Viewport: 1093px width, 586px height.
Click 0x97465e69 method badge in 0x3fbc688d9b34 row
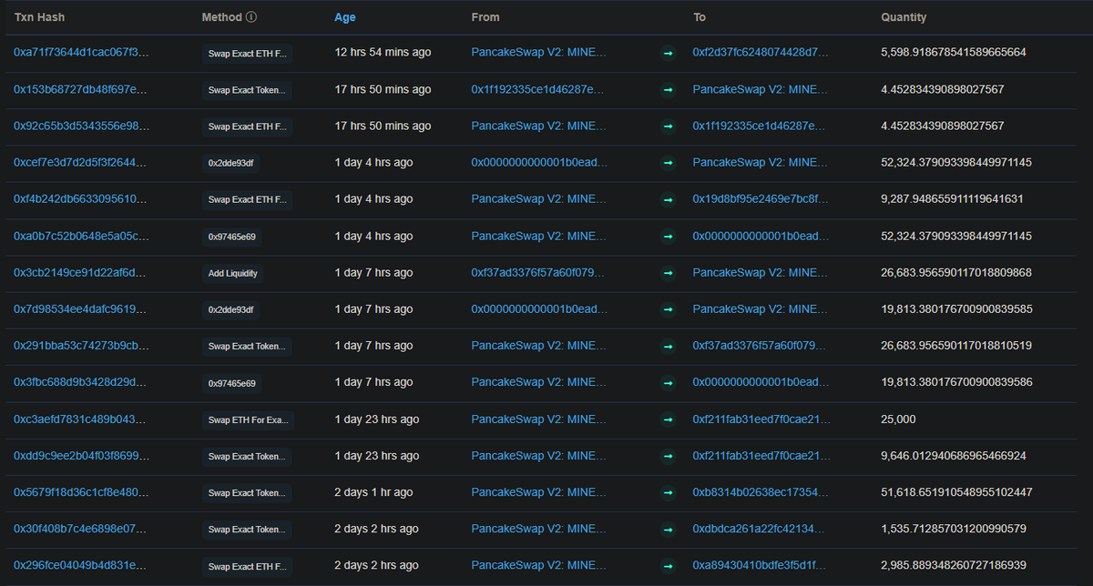click(x=232, y=383)
